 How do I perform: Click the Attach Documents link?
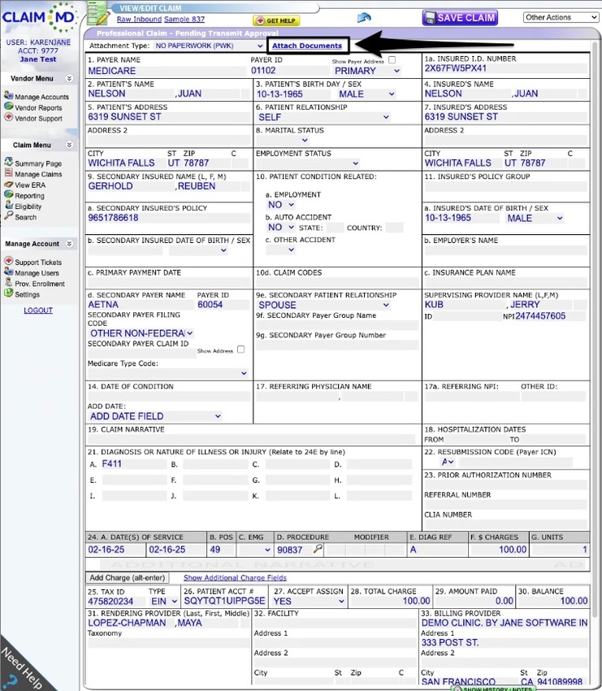pyautogui.click(x=307, y=46)
